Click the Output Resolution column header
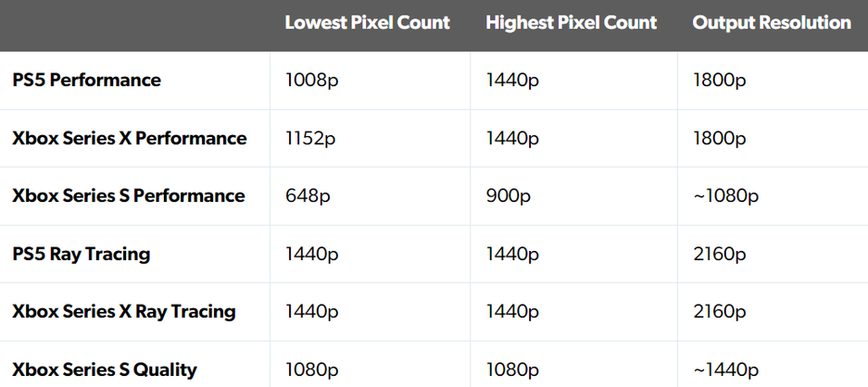868x387 pixels. pyautogui.click(x=771, y=23)
